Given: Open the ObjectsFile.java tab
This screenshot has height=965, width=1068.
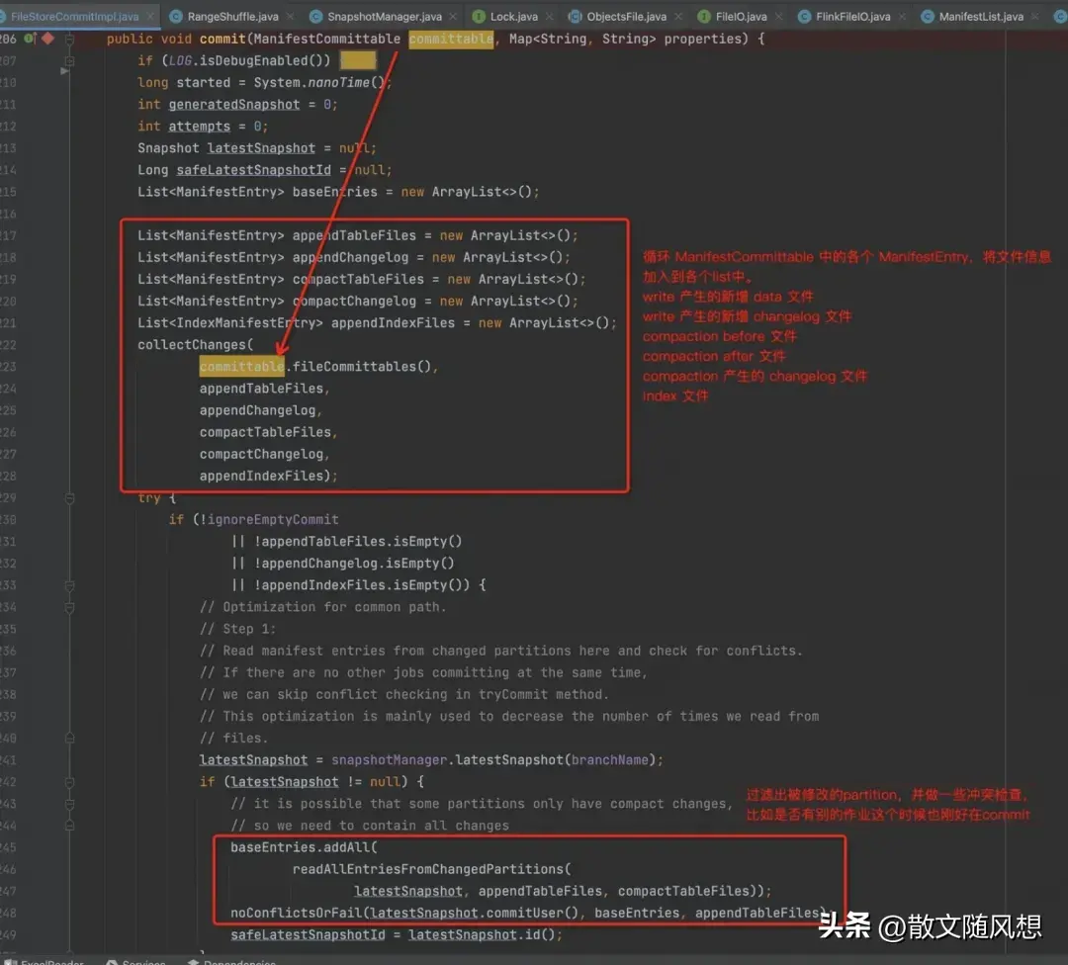Looking at the screenshot, I should (x=627, y=17).
